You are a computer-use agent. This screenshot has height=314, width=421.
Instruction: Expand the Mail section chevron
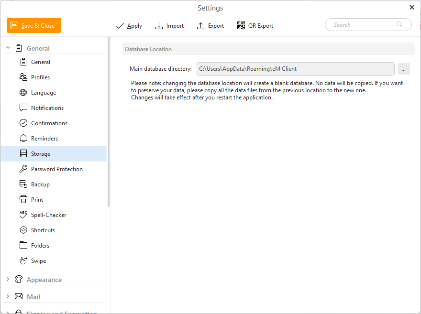[8, 297]
